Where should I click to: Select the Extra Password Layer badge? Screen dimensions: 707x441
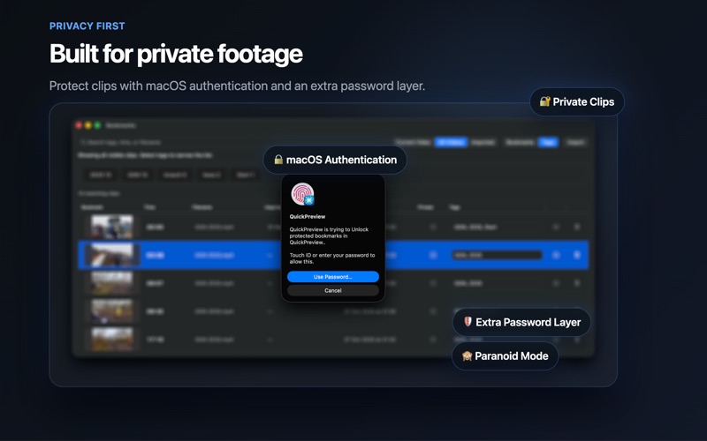point(521,322)
